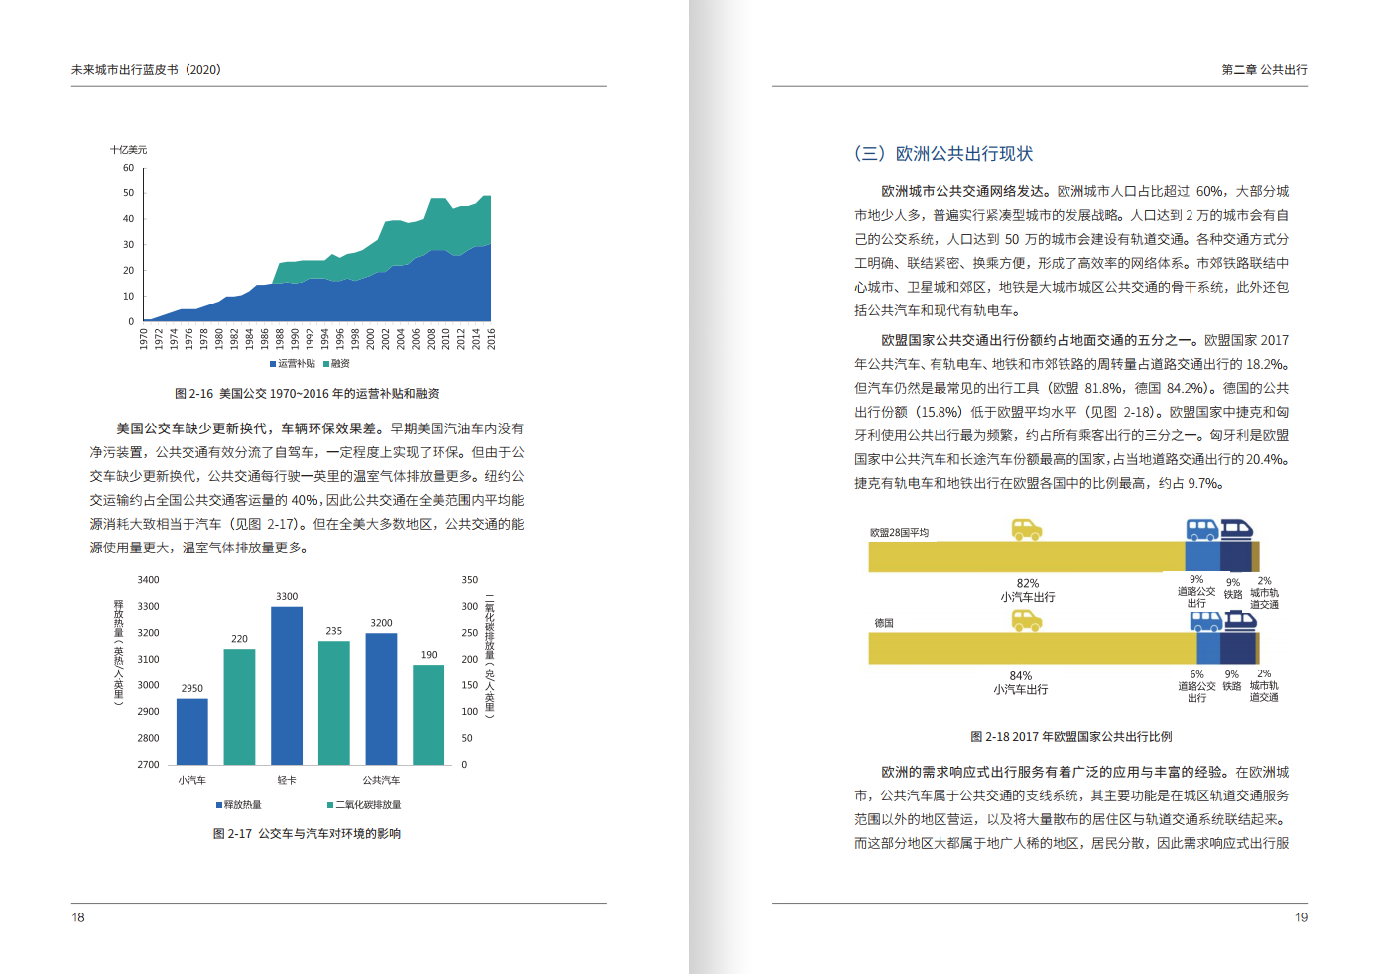
Task: Click the blue bus icon in the 德国 row
Action: point(1205,622)
